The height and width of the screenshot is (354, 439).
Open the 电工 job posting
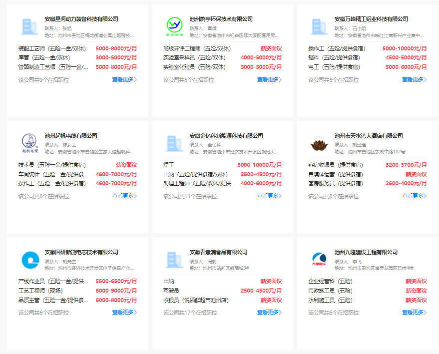[334, 67]
